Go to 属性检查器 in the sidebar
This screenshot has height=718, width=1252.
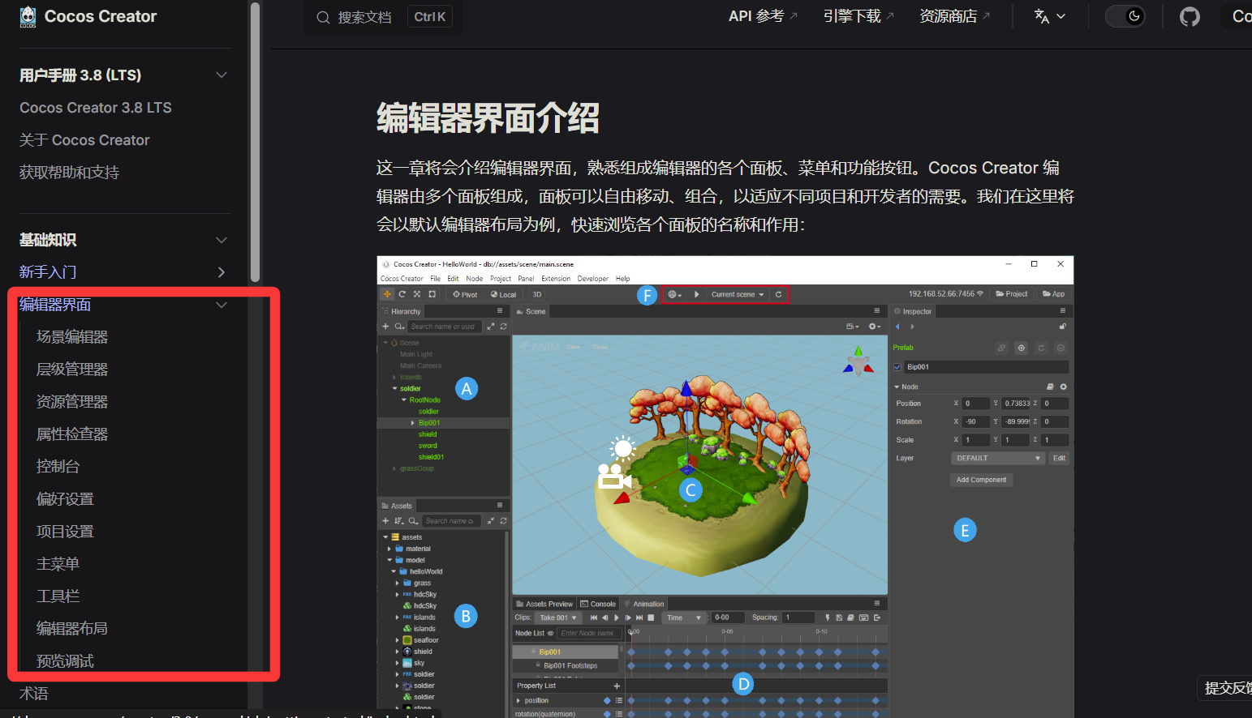coord(72,434)
